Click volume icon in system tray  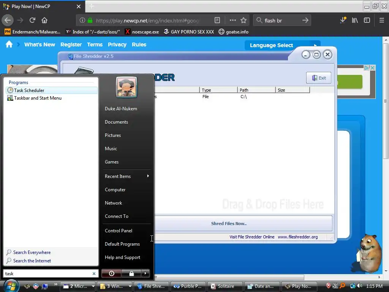tap(359, 286)
